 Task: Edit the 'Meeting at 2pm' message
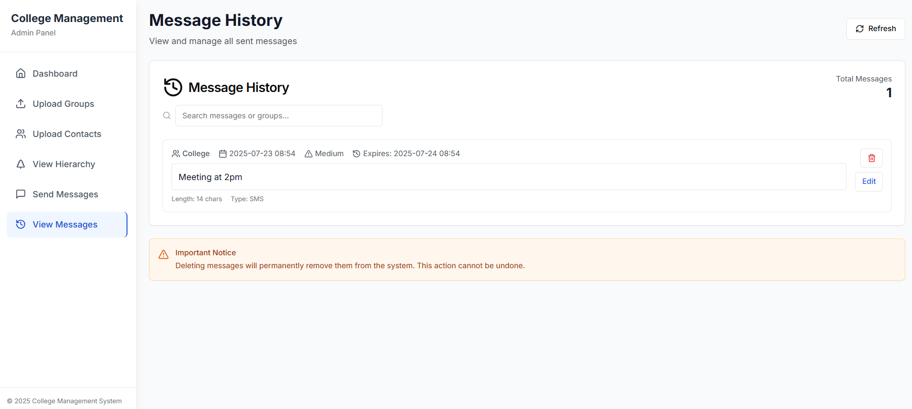coord(869,182)
